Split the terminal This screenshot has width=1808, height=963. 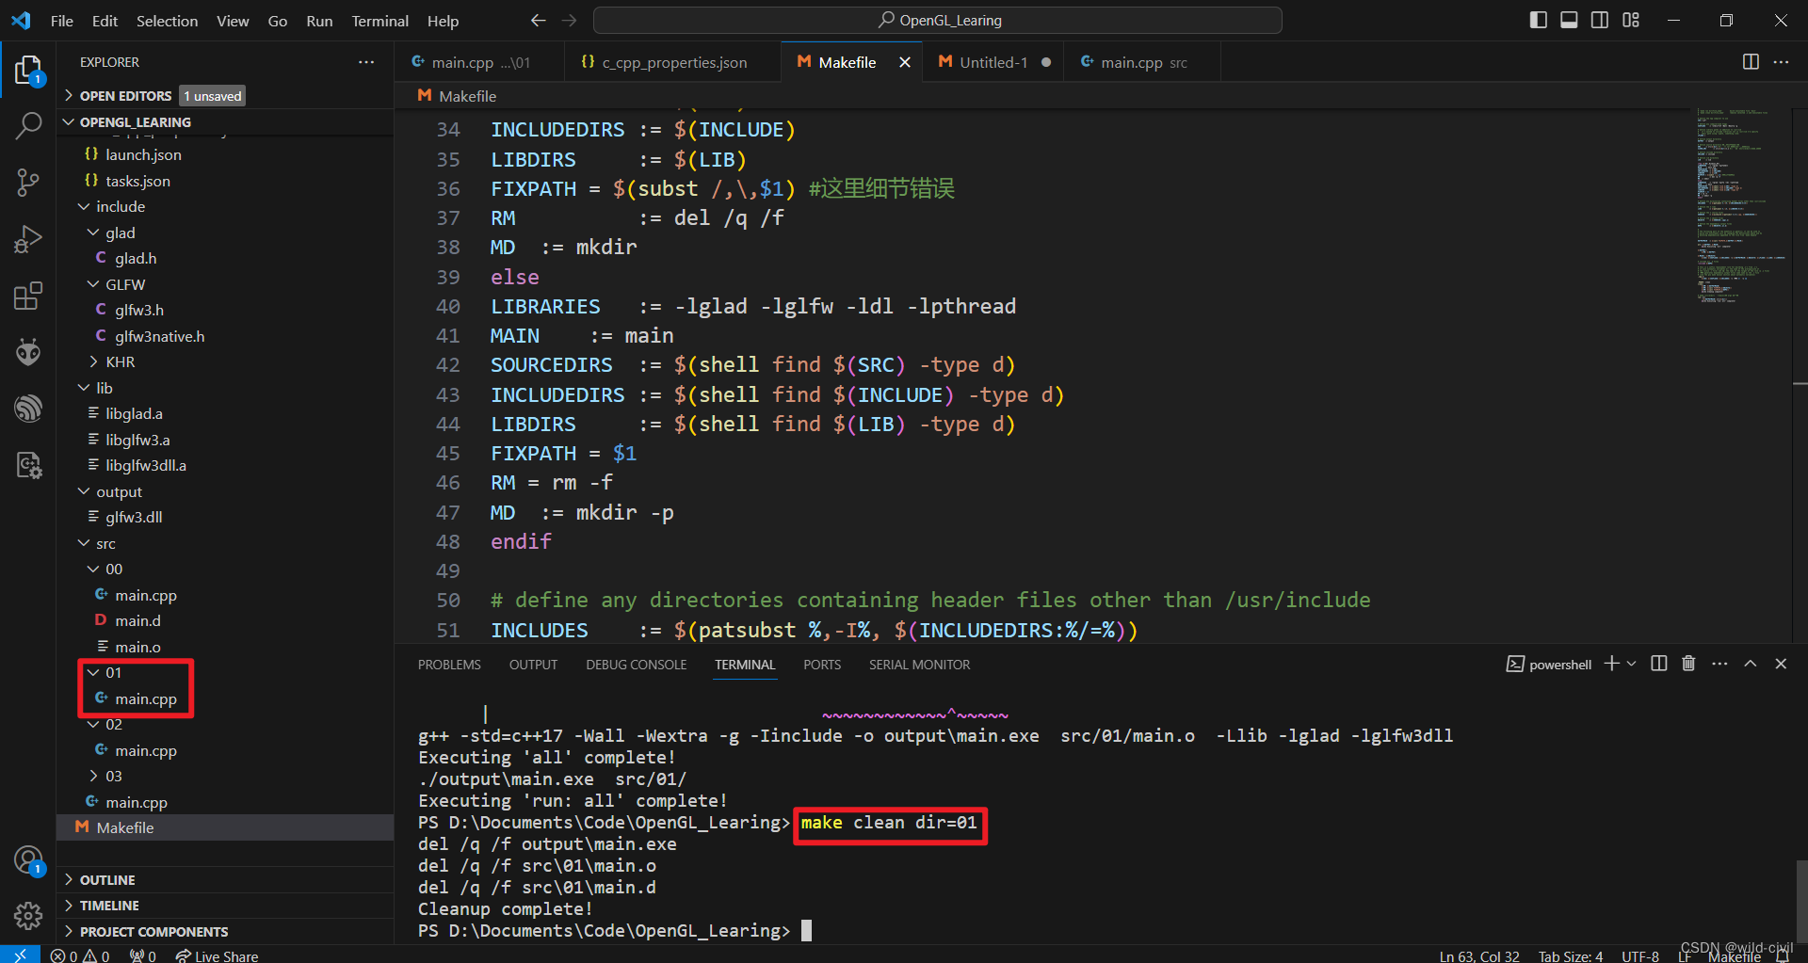(x=1659, y=664)
